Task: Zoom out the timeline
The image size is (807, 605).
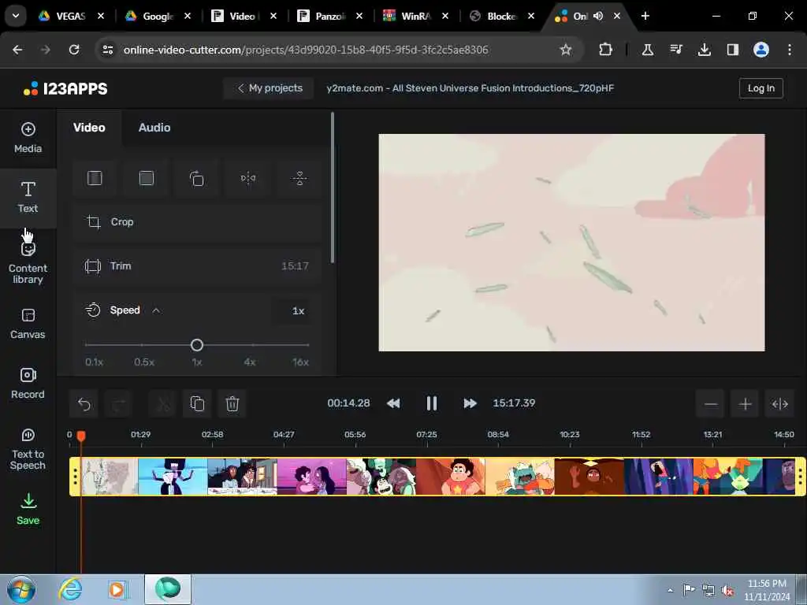Action: 710,404
